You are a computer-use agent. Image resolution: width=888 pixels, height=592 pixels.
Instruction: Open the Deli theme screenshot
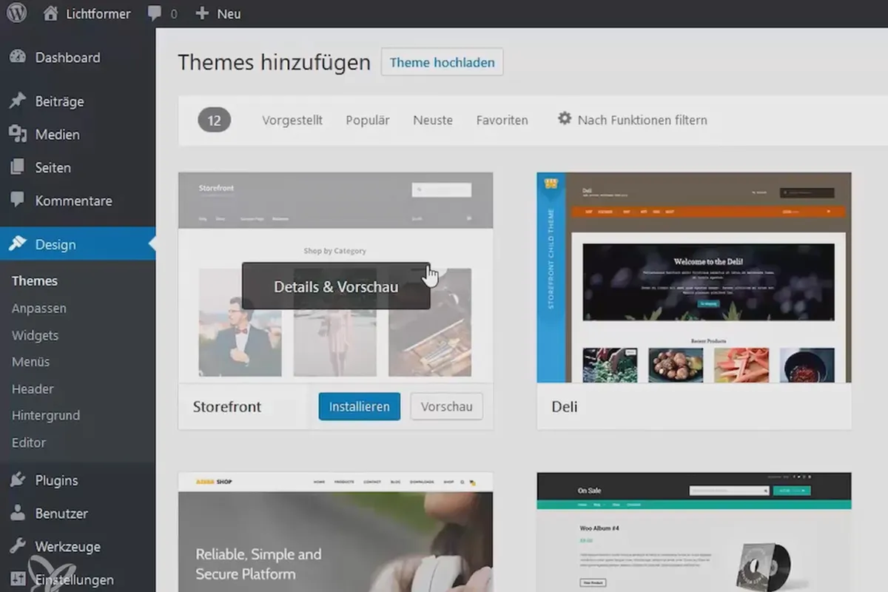[694, 277]
